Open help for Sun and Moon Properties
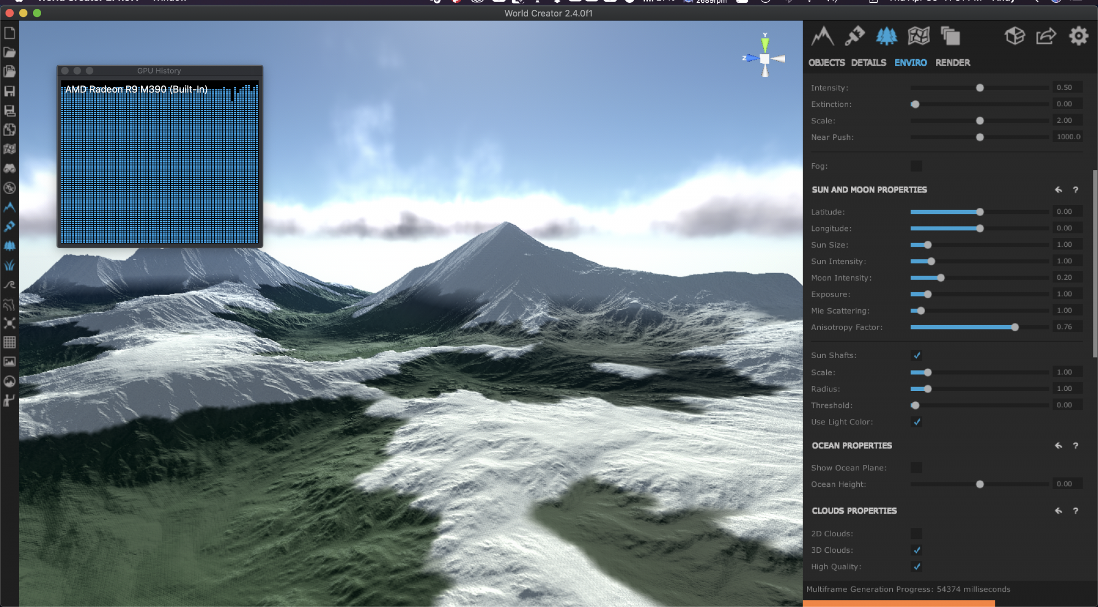The width and height of the screenshot is (1098, 607). pos(1075,190)
